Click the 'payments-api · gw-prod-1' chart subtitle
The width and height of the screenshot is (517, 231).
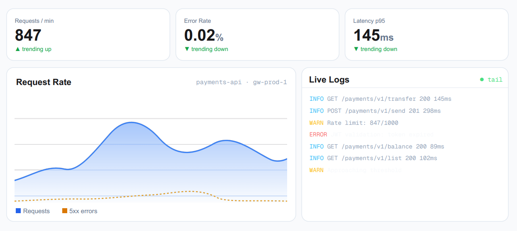[x=241, y=82]
